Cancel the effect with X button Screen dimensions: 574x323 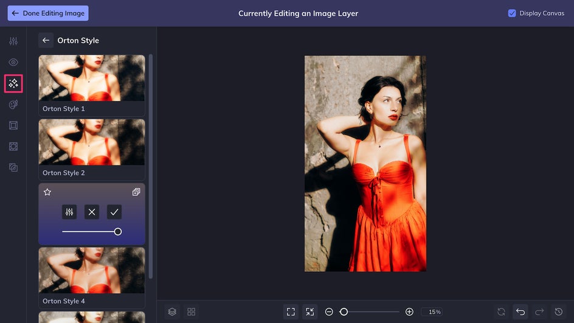pyautogui.click(x=92, y=212)
